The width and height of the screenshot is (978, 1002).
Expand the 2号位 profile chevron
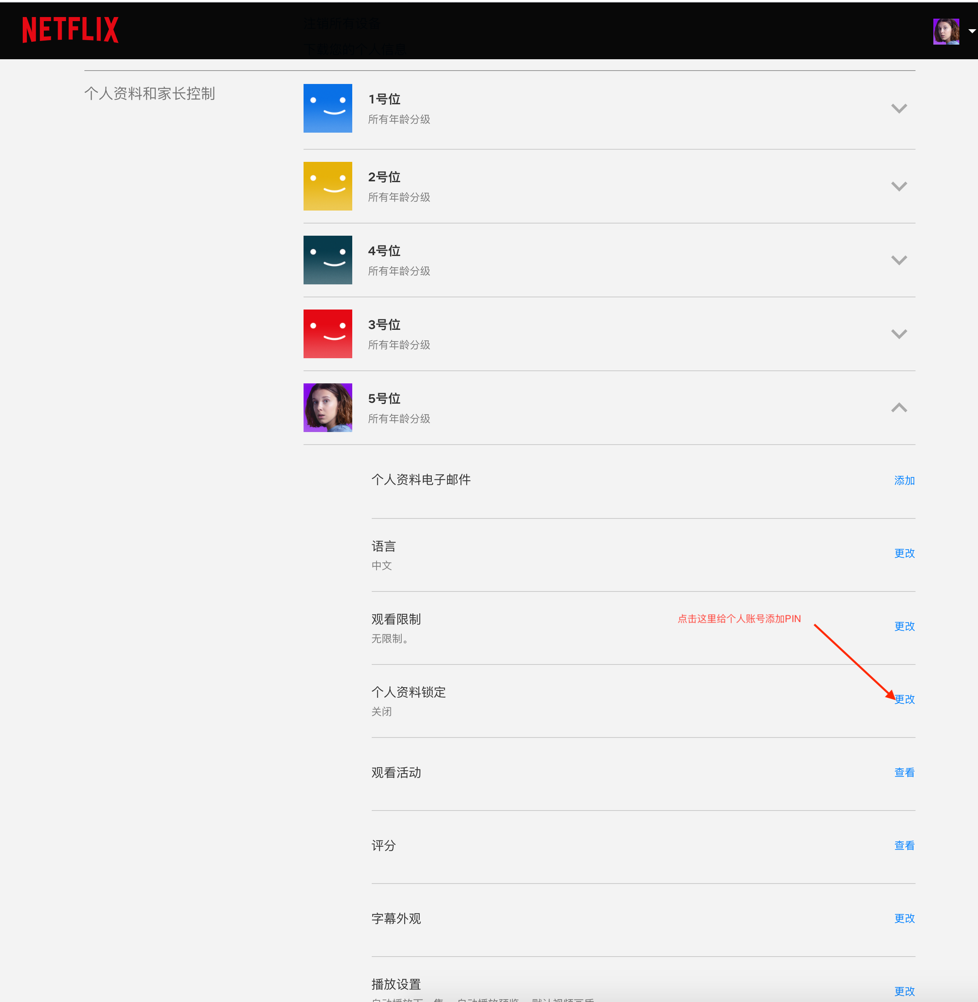coord(898,187)
